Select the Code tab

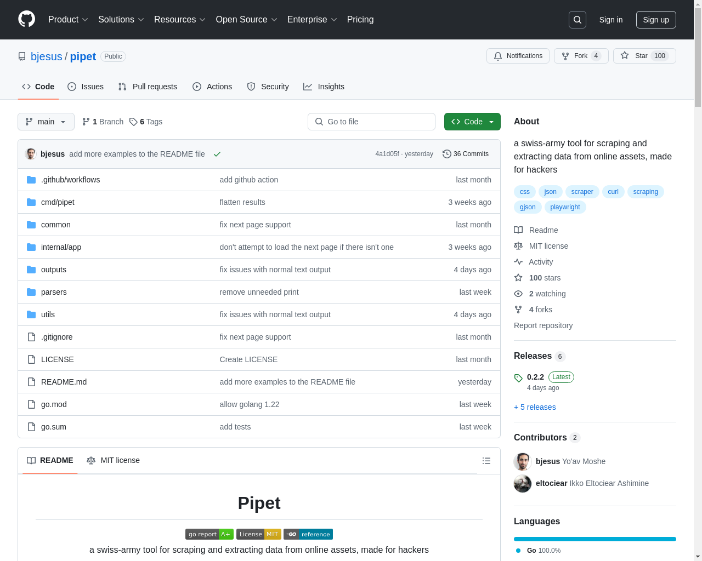pyautogui.click(x=38, y=87)
